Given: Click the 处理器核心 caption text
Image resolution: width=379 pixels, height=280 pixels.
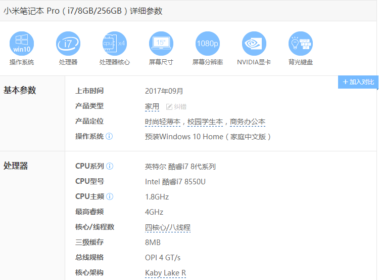Looking at the screenshot, I should point(115,62).
